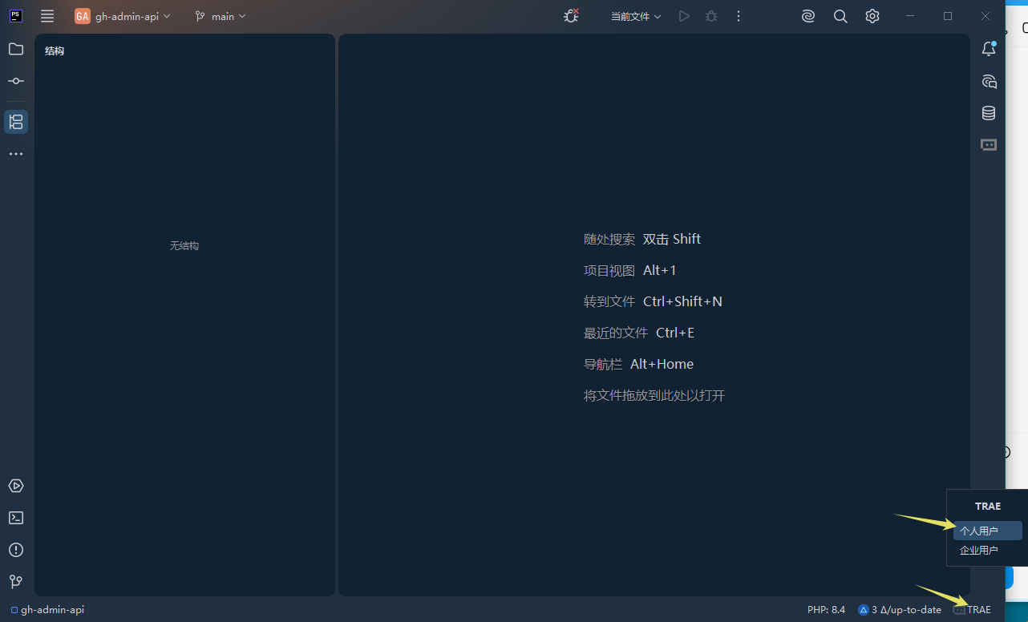This screenshot has height=622, width=1028.
Task: Open more run actions menu
Action: coord(739,16)
